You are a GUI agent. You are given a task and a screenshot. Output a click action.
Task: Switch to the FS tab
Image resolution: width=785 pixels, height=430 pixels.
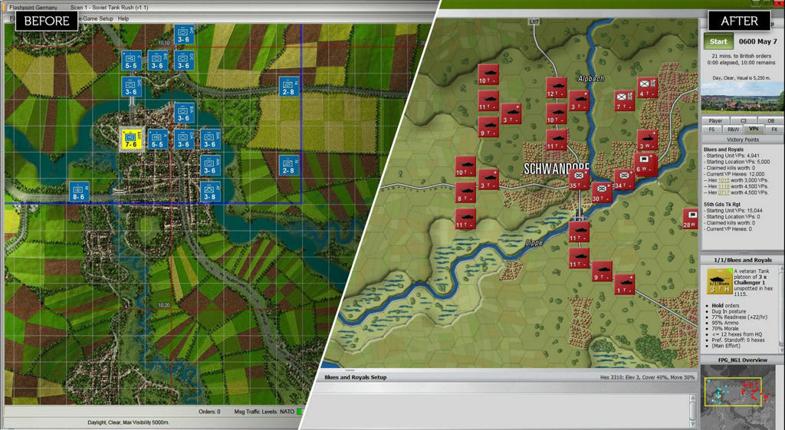(711, 129)
